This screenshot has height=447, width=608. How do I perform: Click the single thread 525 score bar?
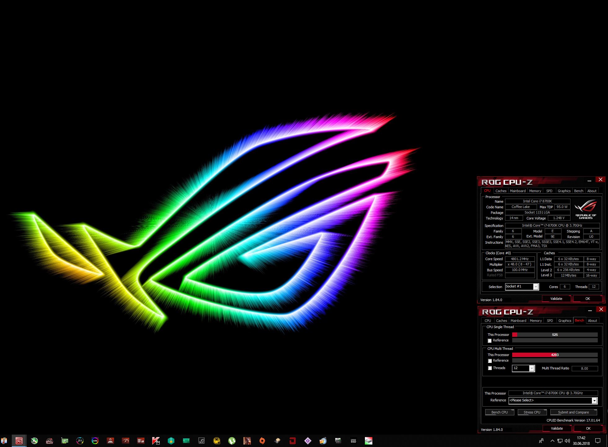[555, 335]
